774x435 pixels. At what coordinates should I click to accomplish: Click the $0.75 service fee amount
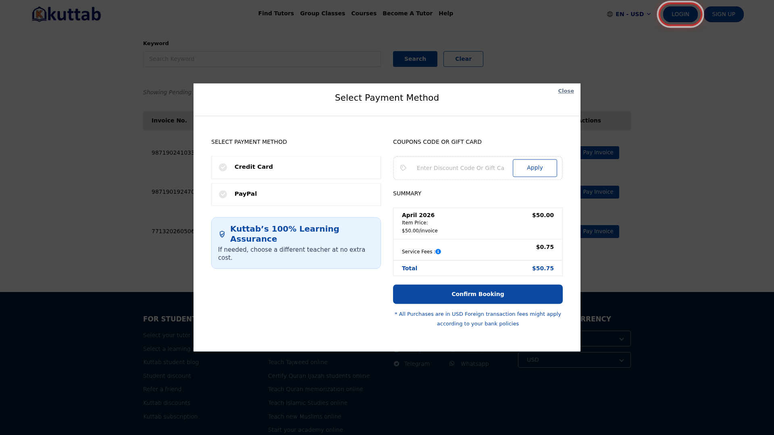(x=545, y=247)
